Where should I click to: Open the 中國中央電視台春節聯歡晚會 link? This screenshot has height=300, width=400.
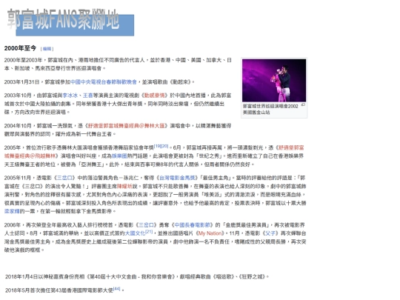tap(104, 82)
